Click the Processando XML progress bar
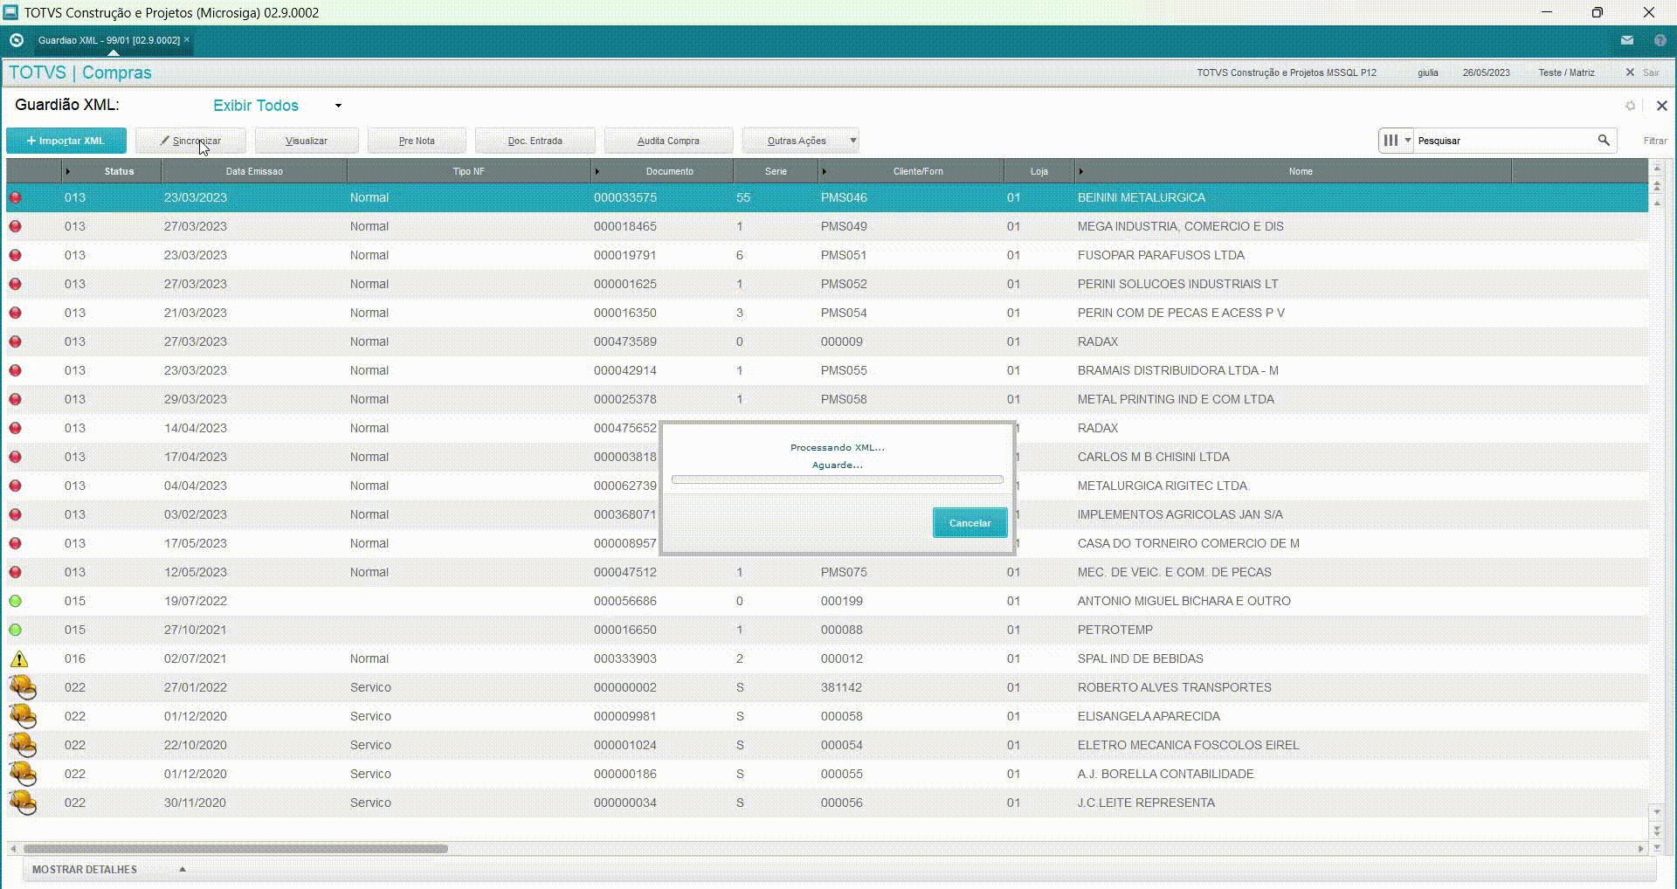Viewport: 1677px width, 889px height. 837,479
